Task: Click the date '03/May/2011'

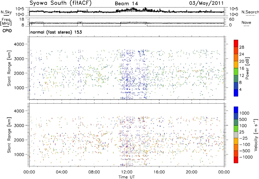Action: click(x=206, y=3)
